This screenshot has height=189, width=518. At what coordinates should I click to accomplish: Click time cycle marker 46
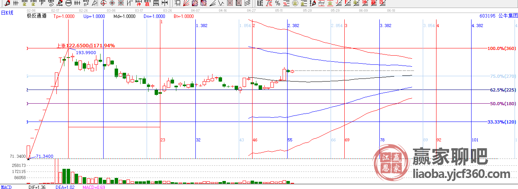[255, 140]
